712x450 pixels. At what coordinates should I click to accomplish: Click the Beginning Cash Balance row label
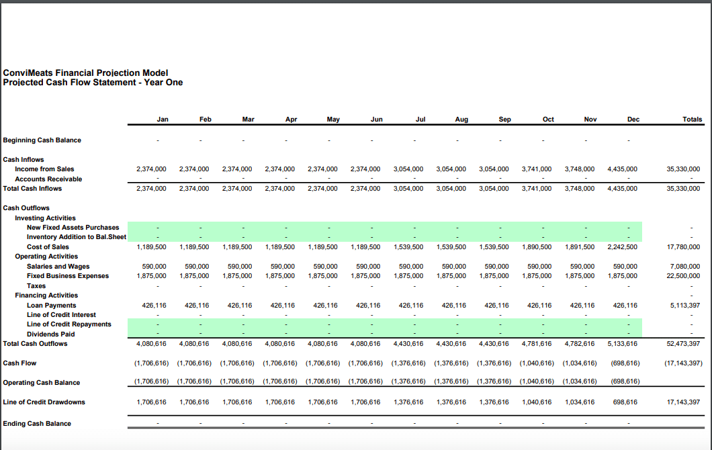pyautogui.click(x=42, y=140)
